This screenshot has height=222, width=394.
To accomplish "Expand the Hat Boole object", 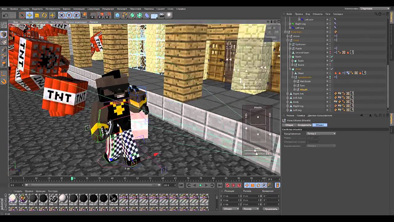I will [x=295, y=81].
